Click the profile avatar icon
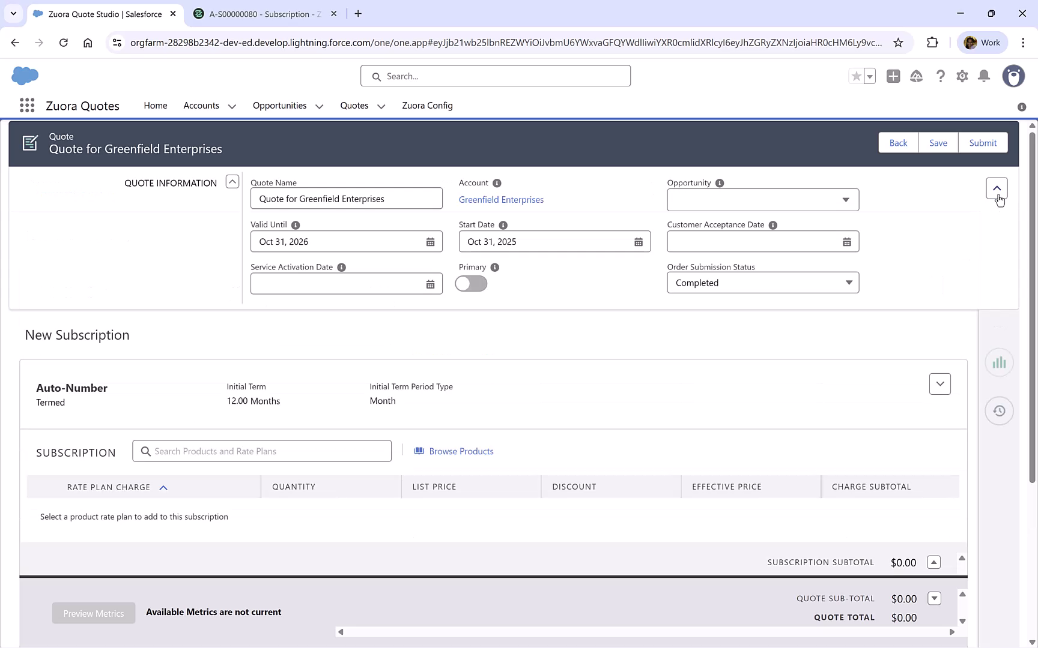1038x648 pixels. click(x=1013, y=76)
